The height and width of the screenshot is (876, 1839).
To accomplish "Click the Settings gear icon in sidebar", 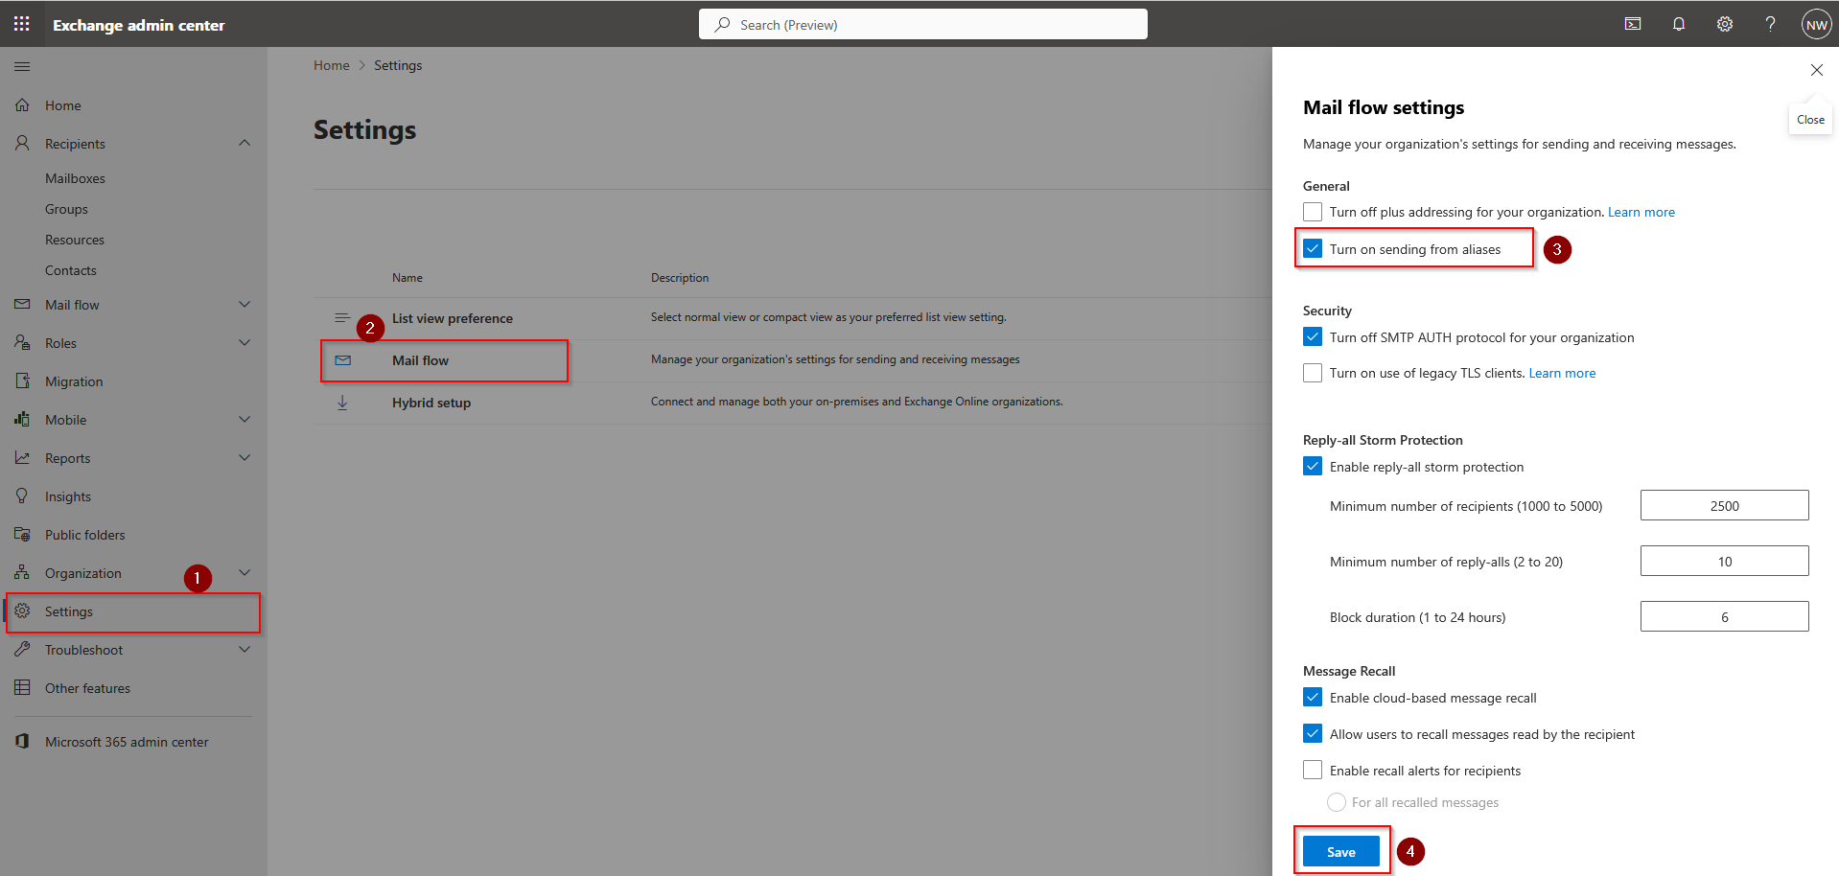I will click(22, 611).
